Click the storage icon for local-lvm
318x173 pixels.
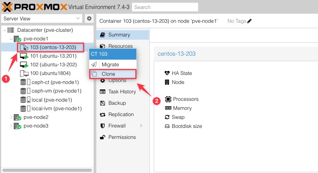coord(25,108)
